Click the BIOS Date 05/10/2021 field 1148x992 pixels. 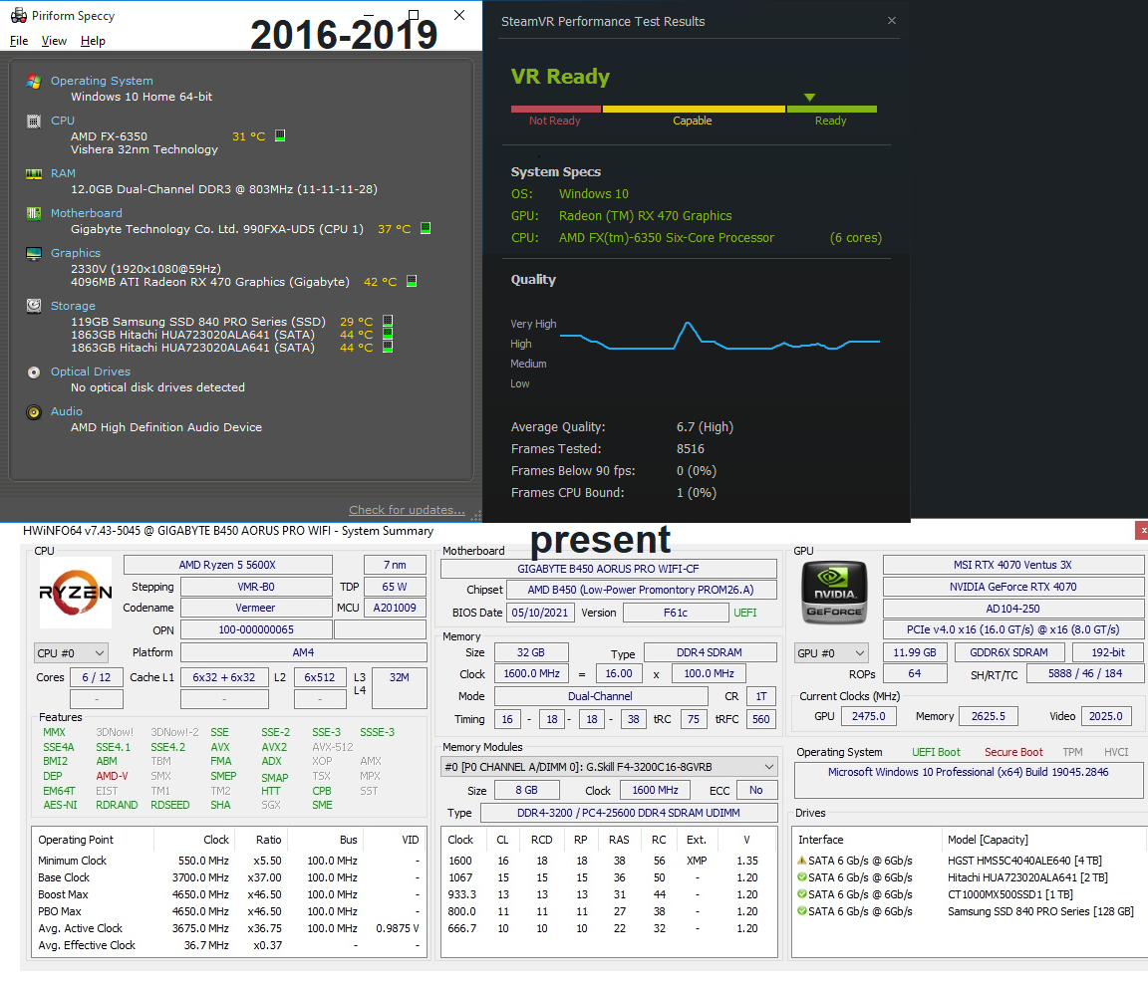pos(539,613)
